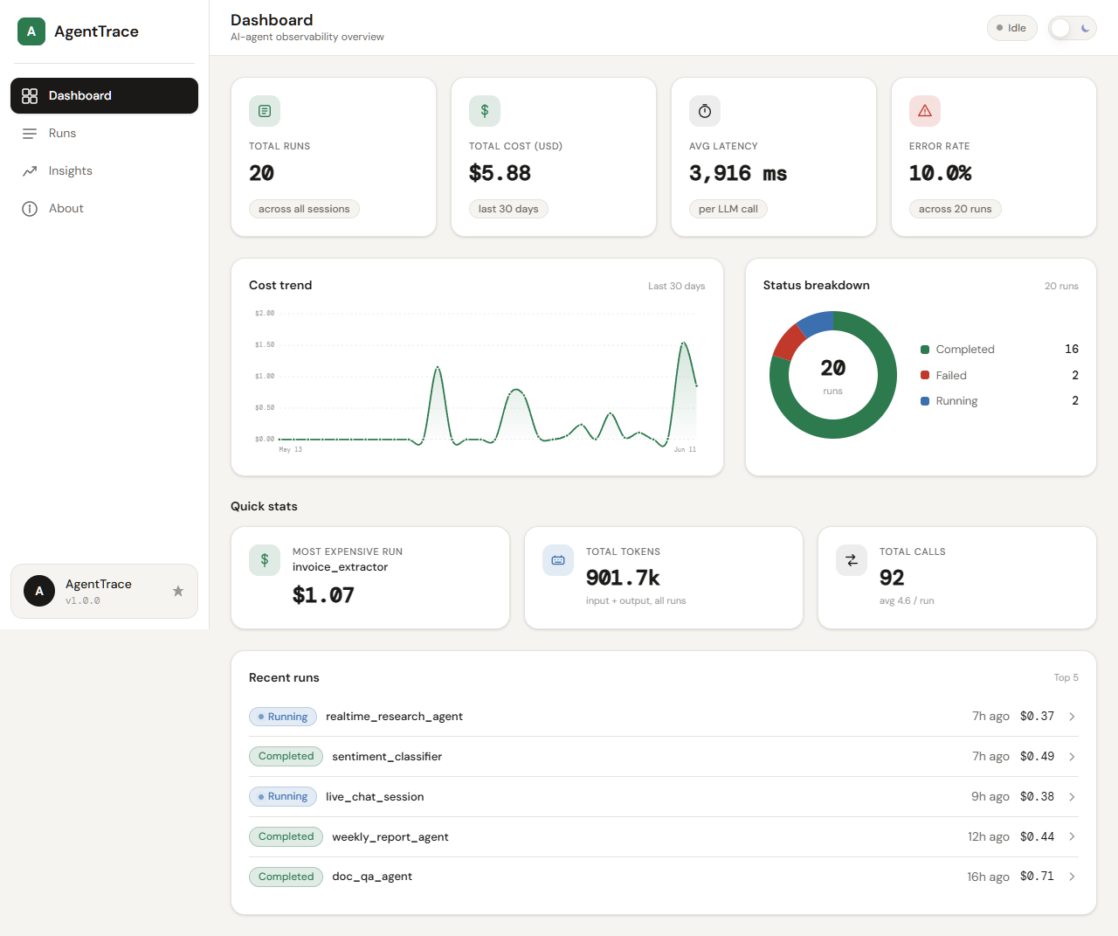Open the realtime_research_agent run

664,717
